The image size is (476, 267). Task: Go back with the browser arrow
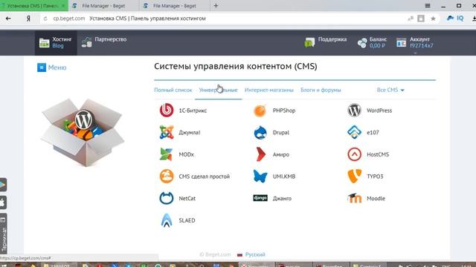8,19
